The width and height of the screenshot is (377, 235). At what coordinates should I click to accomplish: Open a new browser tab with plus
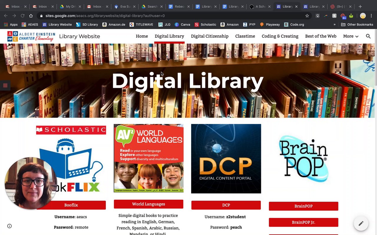point(360,6)
